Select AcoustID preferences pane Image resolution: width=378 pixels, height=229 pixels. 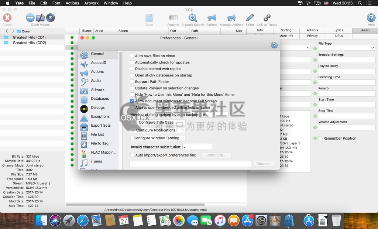99,63
